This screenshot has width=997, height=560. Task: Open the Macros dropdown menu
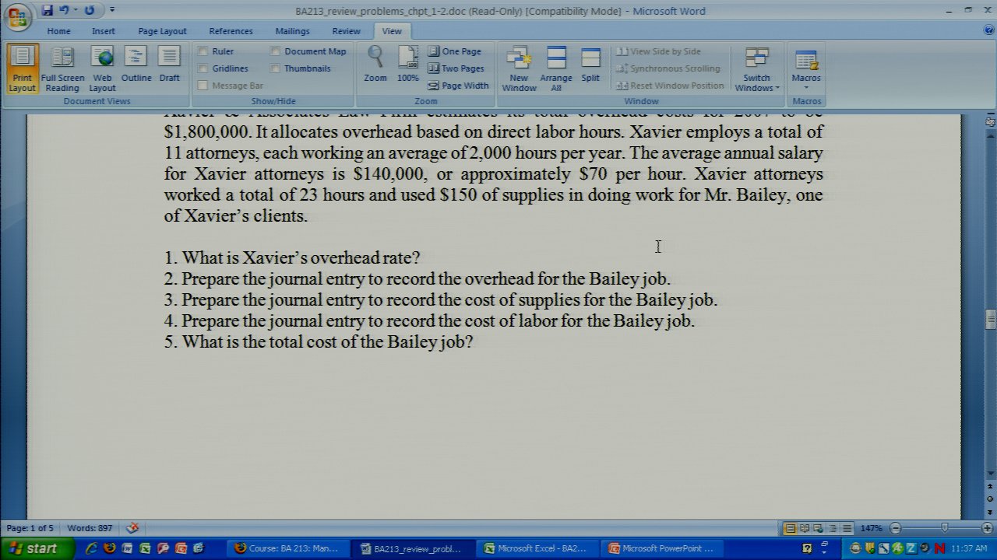pos(806,68)
